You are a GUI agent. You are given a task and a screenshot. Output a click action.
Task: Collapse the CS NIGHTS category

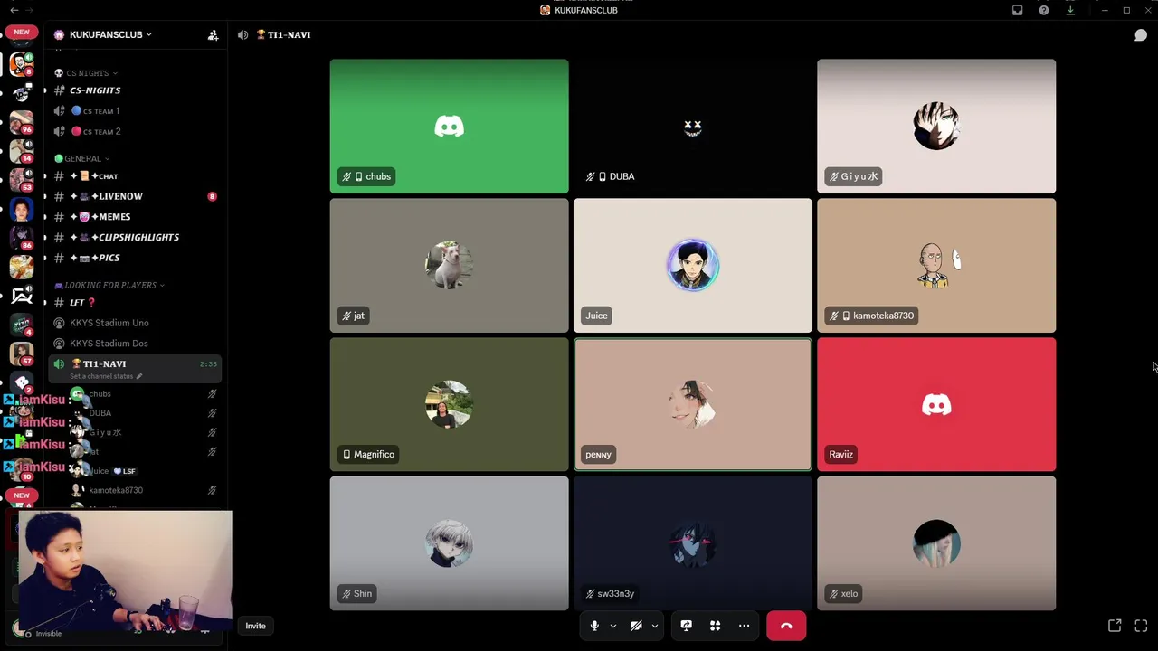[86, 73]
